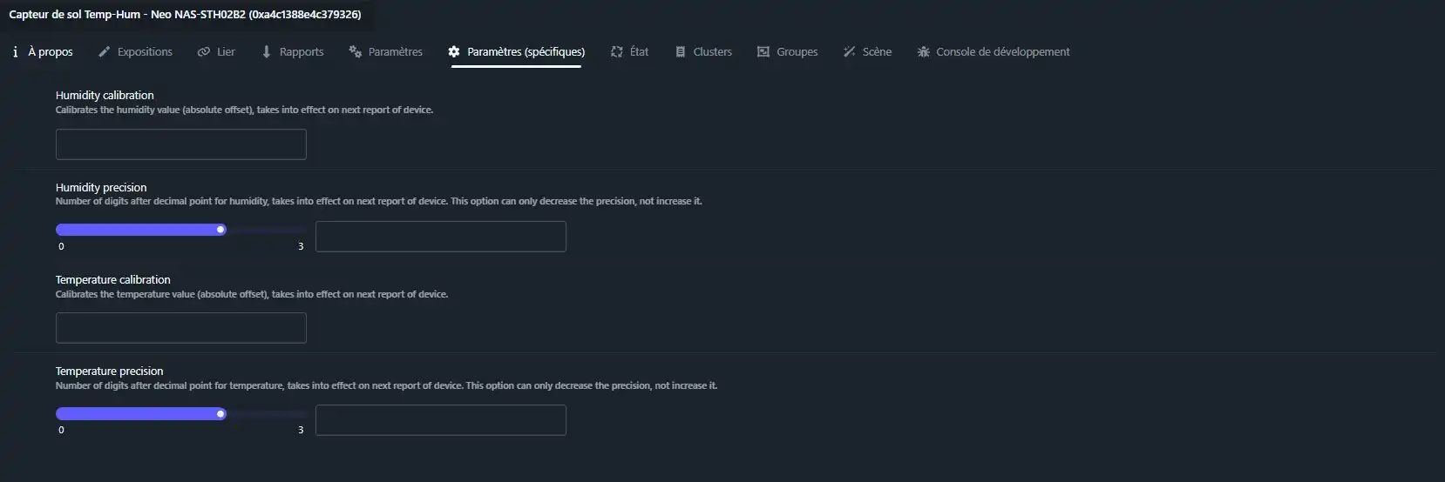Image resolution: width=1445 pixels, height=482 pixels.
Task: Click the bug icon for developer console
Action: tap(923, 52)
